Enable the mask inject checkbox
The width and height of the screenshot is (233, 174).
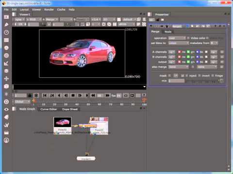click(x=186, y=75)
